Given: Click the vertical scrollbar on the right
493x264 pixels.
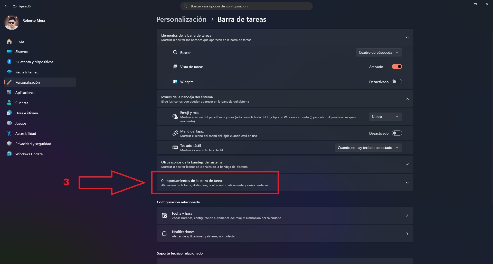Looking at the screenshot, I should coord(492,115).
